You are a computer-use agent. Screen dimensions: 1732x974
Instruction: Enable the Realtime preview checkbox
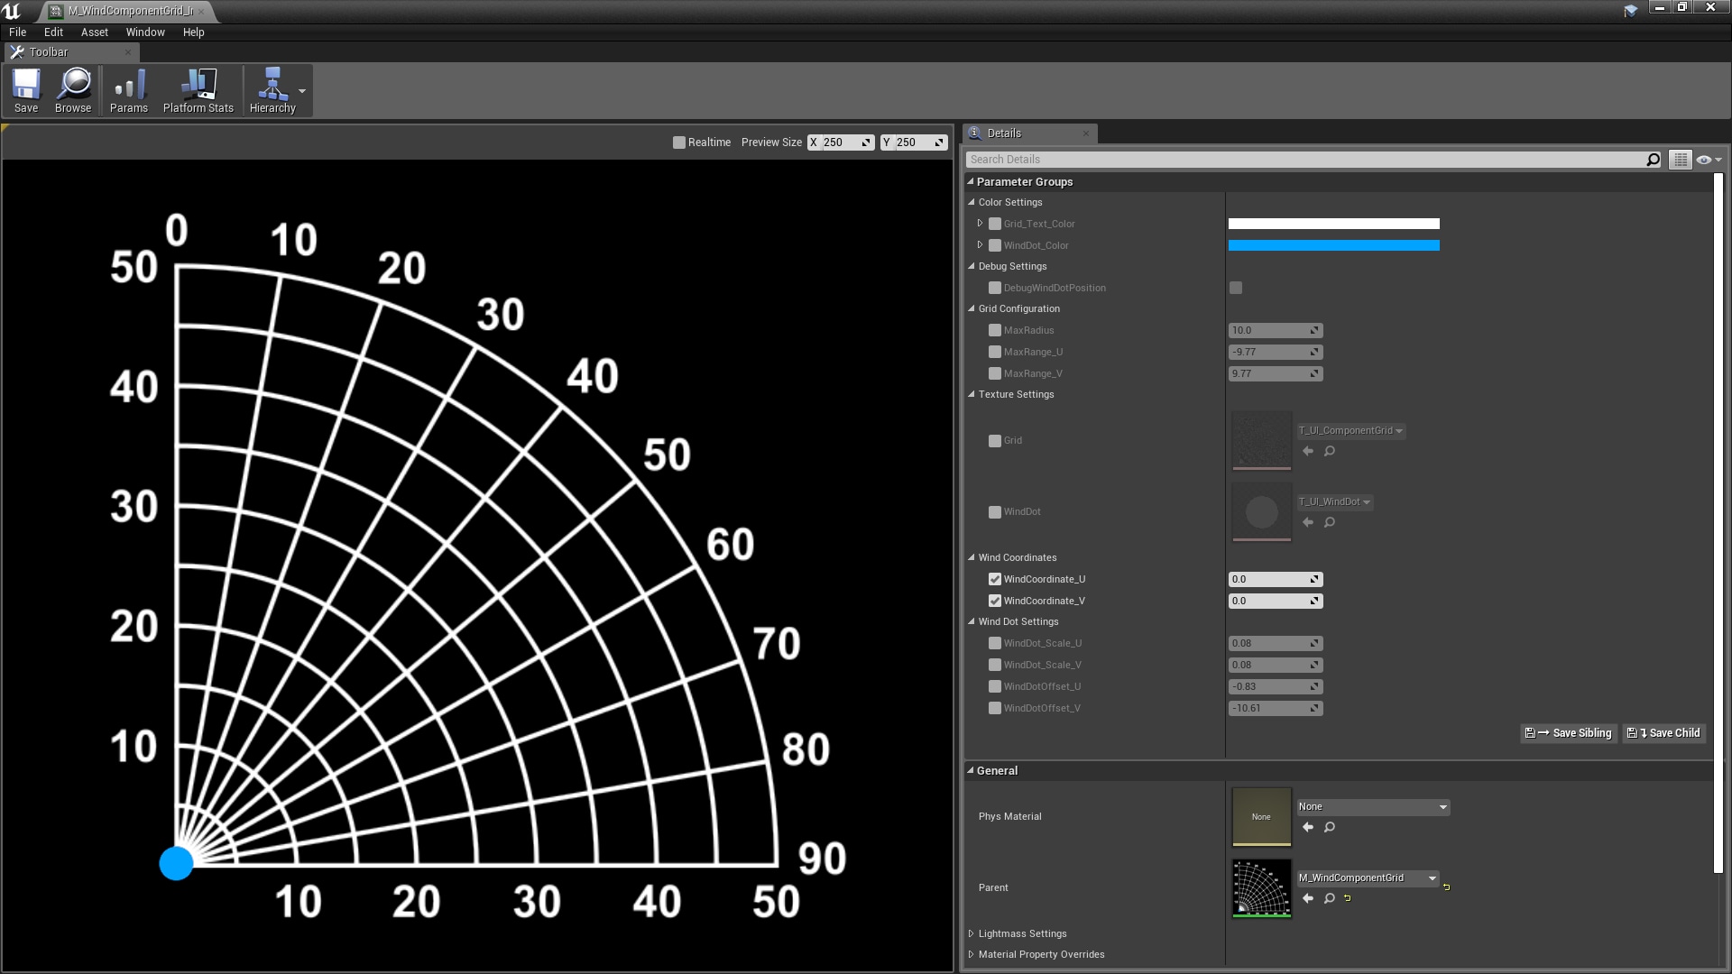pos(678,142)
